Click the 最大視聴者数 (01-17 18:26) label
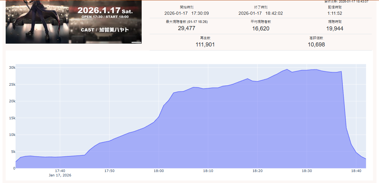This screenshot has height=183, width=379. [187, 22]
